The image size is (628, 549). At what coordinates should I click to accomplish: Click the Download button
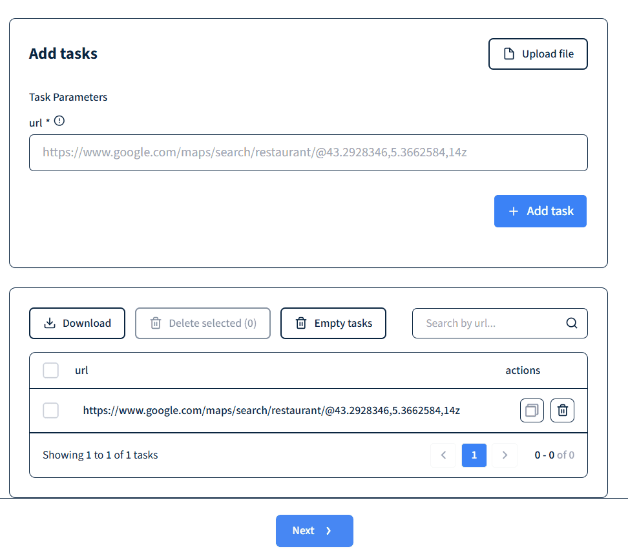(x=77, y=323)
